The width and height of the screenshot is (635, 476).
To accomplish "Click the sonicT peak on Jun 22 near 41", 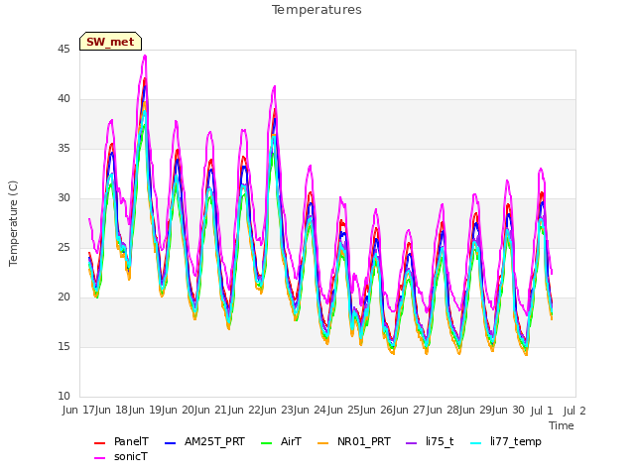I will point(275,86).
